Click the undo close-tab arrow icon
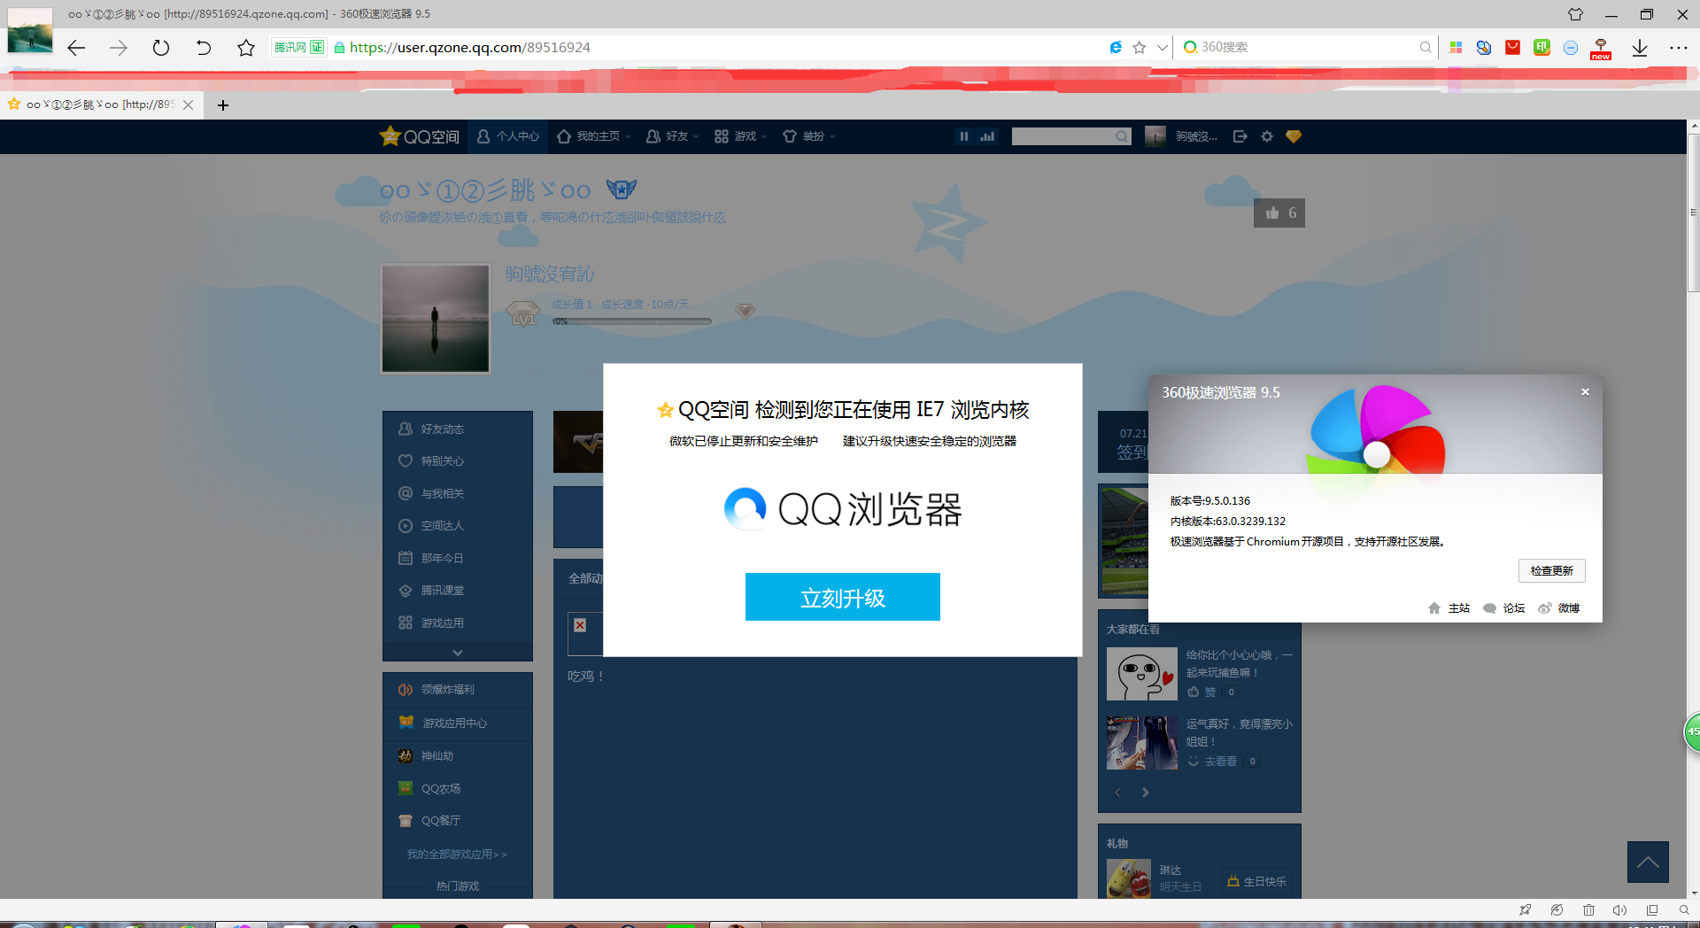This screenshot has width=1700, height=928. 204,48
